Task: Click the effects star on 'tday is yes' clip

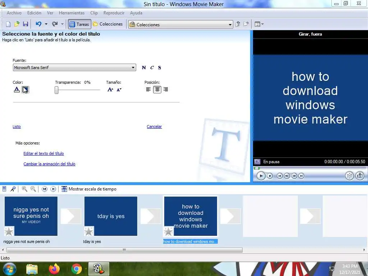Action: pyautogui.click(x=89, y=231)
